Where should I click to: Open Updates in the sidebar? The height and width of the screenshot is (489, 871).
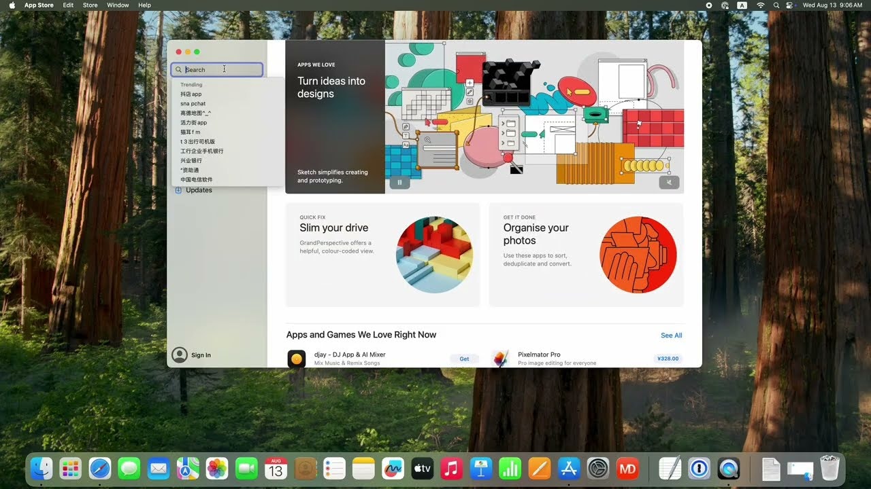click(199, 190)
